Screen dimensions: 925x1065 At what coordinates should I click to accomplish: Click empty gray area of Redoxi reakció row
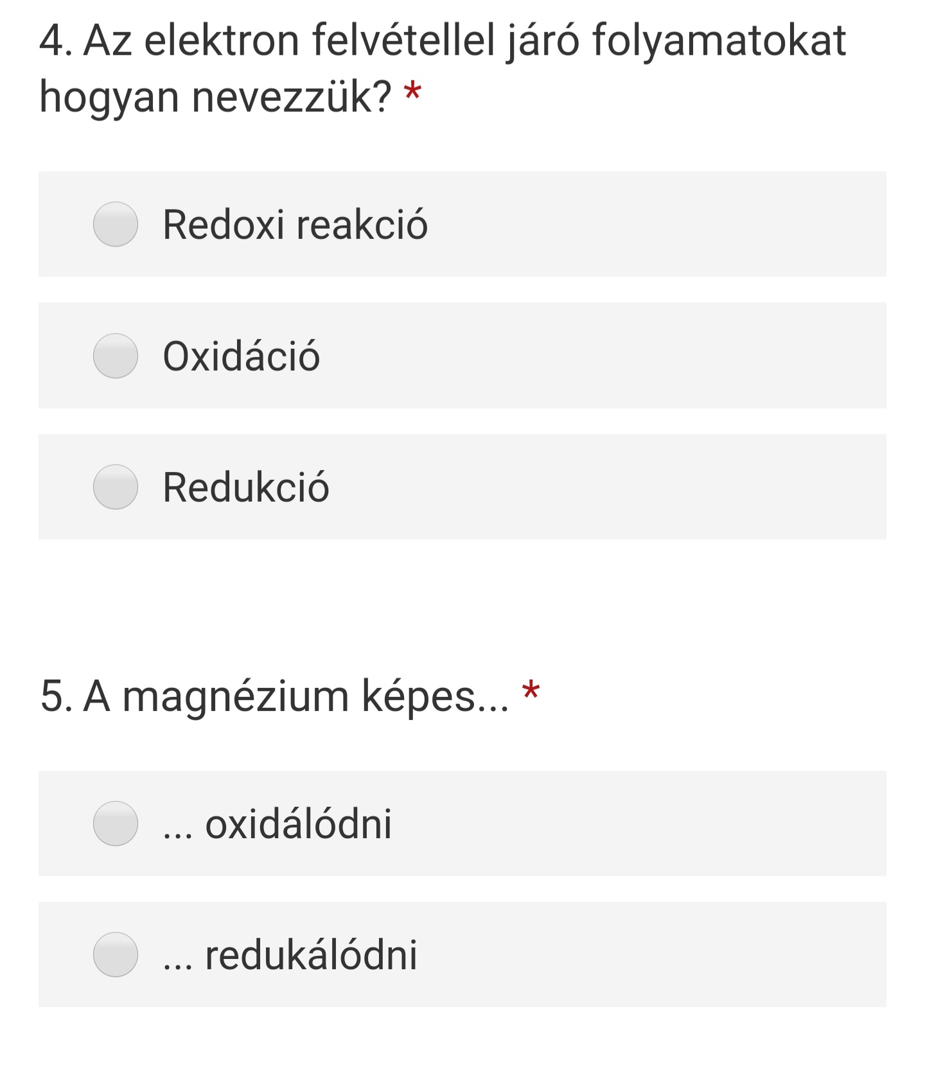[x=655, y=224]
